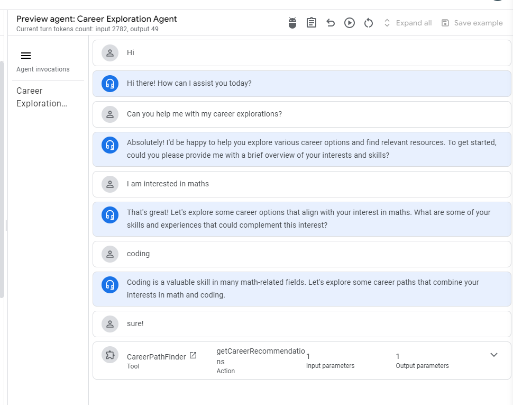
Task: Click the CareerPathFinder tool name
Action: coord(156,356)
